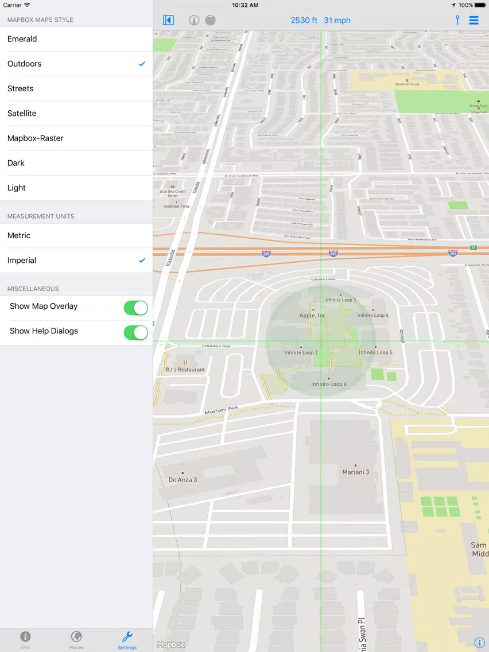The width and height of the screenshot is (489, 652).
Task: Tap the Infinite Loop 1 label
Action: pos(301,352)
